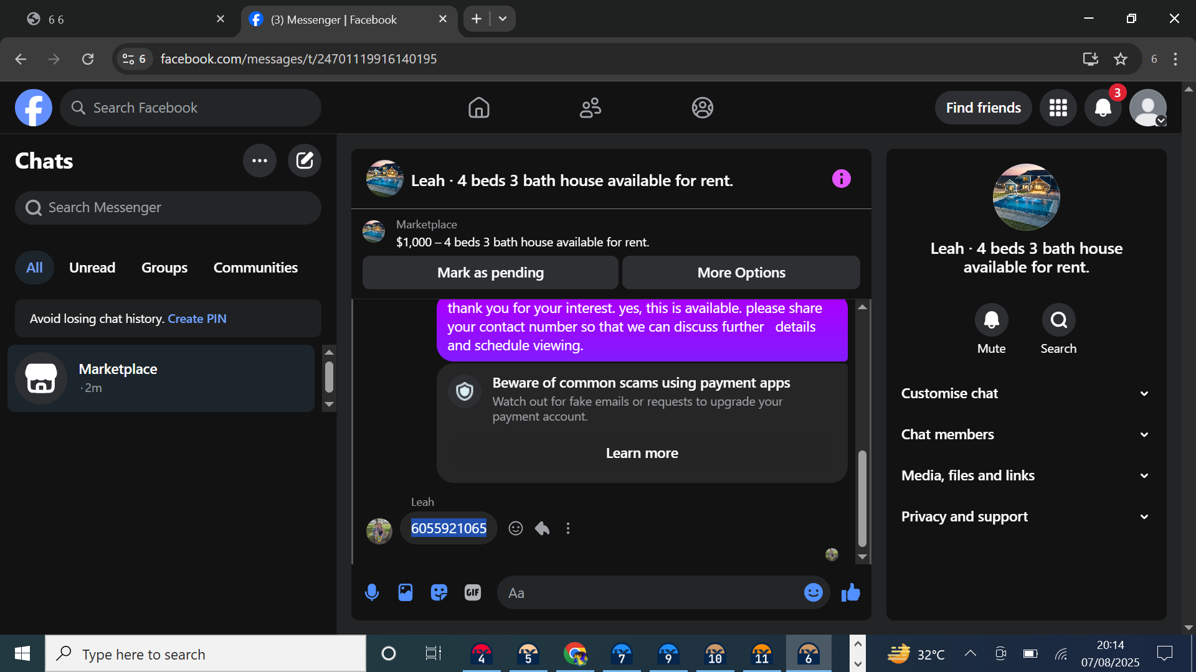Click the browser address bar URL
Viewport: 1196px width, 672px height.
coord(298,59)
